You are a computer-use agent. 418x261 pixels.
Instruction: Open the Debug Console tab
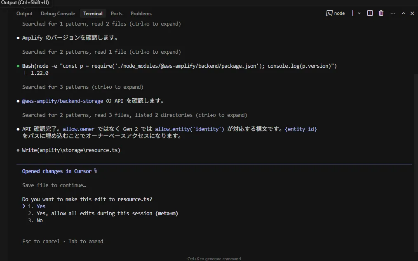[58, 14]
